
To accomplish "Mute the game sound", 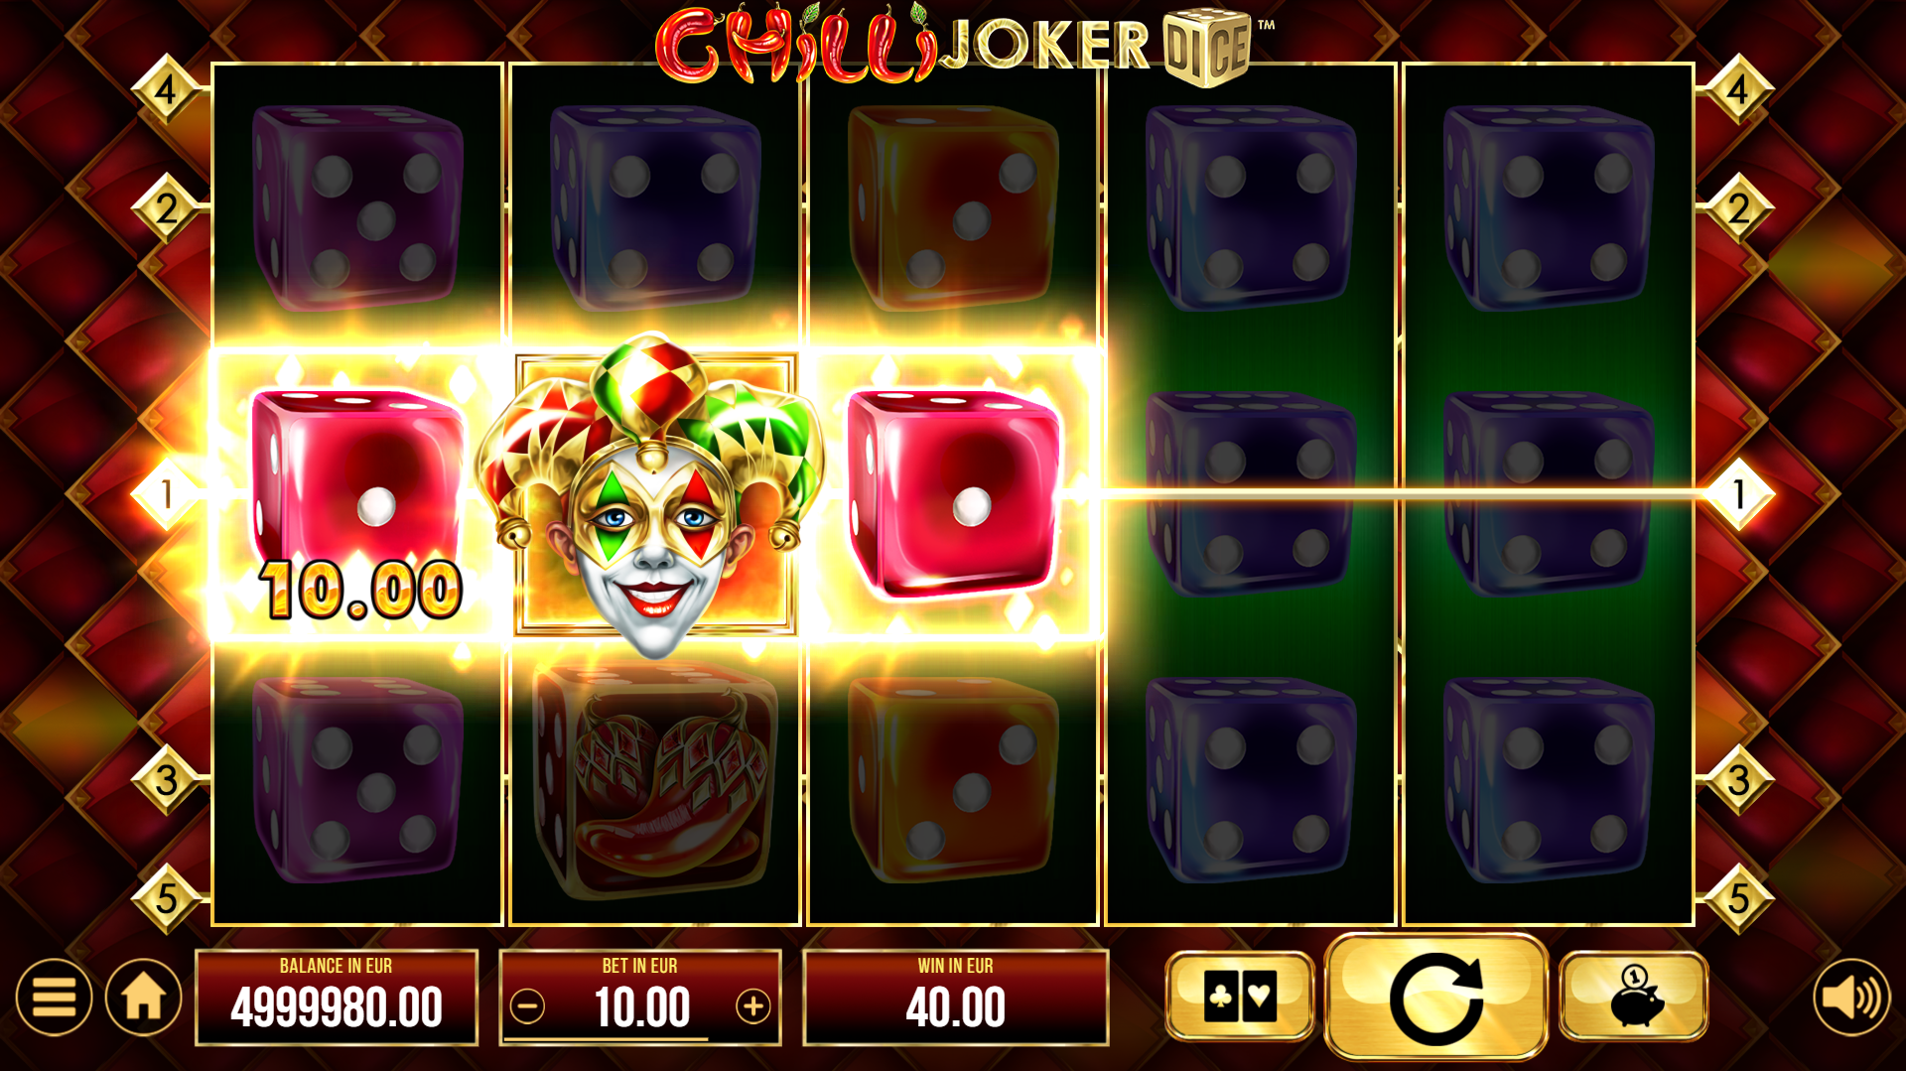I will 1851,998.
